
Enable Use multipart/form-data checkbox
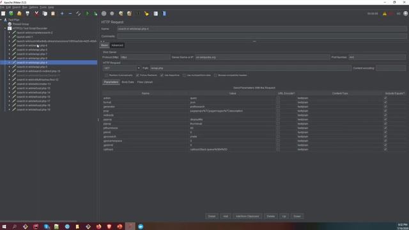(185, 75)
